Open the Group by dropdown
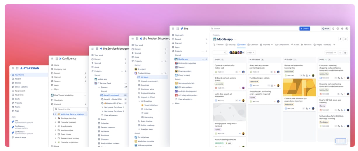This screenshot has height=151, width=358. pos(331,53)
